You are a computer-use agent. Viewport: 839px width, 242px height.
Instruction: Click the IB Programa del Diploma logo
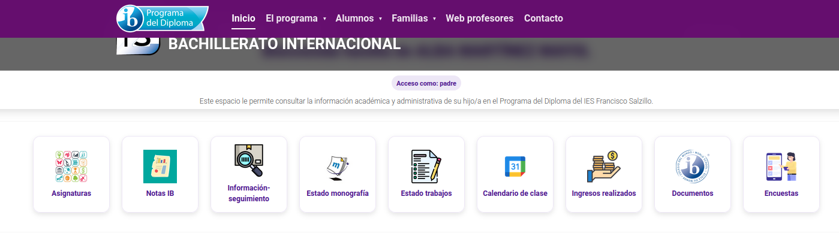(x=162, y=18)
